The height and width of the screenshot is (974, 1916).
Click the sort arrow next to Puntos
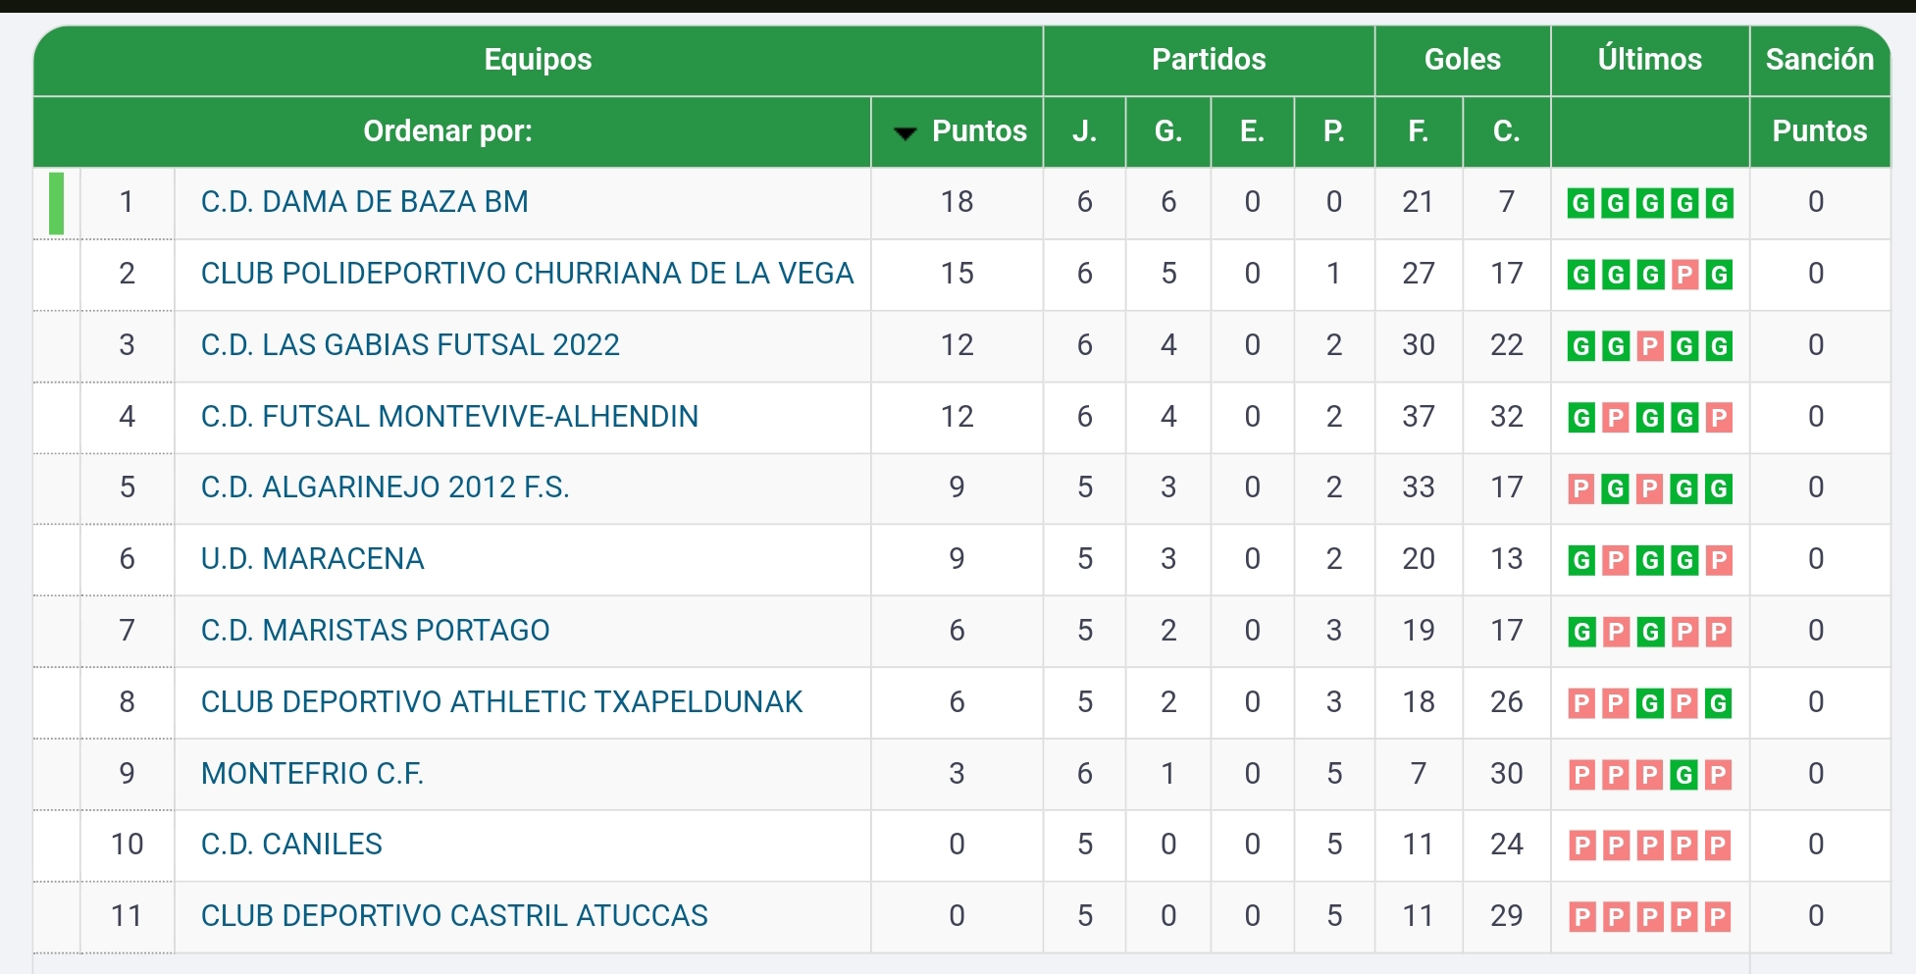click(x=906, y=132)
